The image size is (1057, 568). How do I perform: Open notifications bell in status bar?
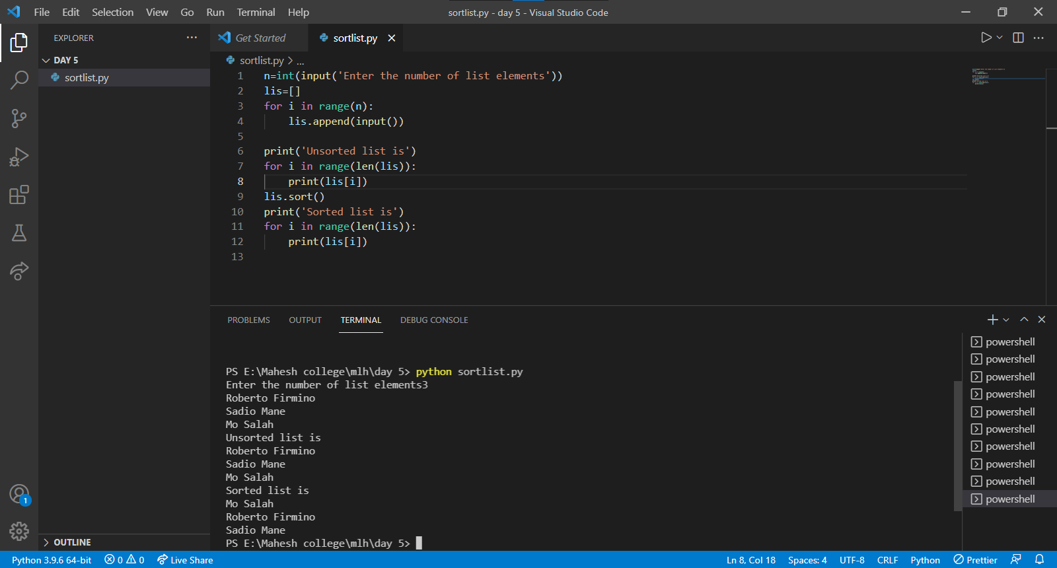click(1039, 559)
